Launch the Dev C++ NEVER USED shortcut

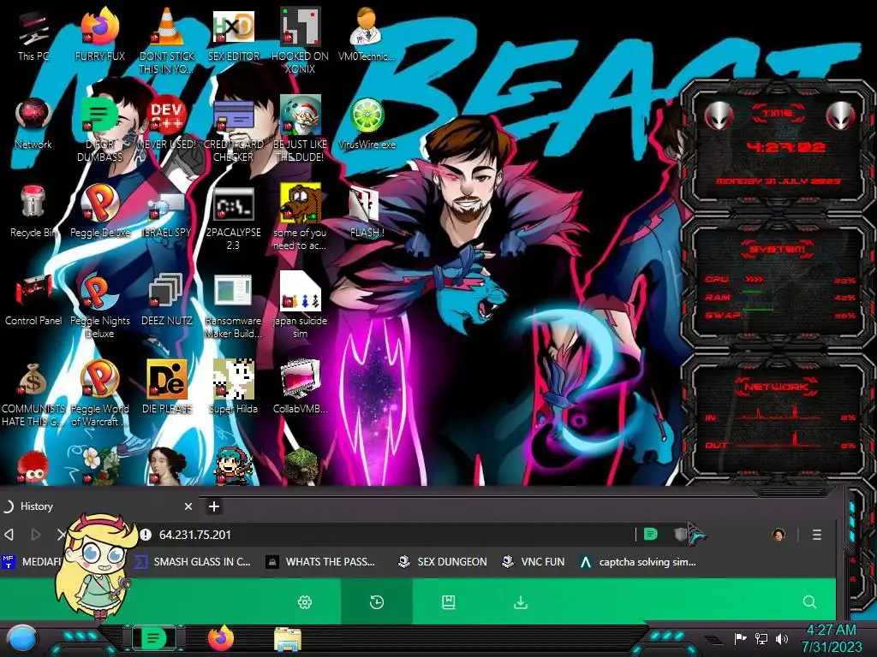point(167,123)
